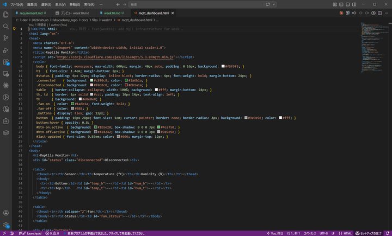Open the #f5f5f5 background color swatch

[223, 66]
